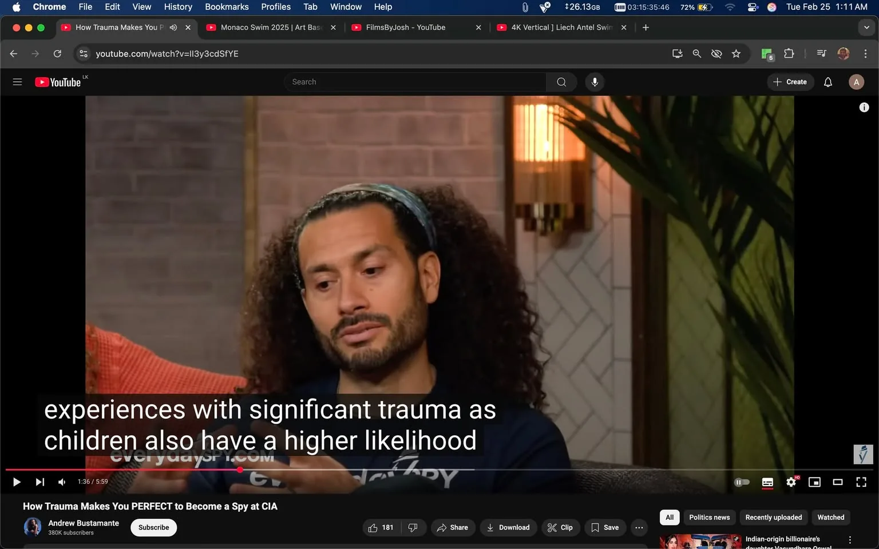Image resolution: width=879 pixels, height=549 pixels.
Task: Click the YouTube search field
Action: click(x=414, y=82)
